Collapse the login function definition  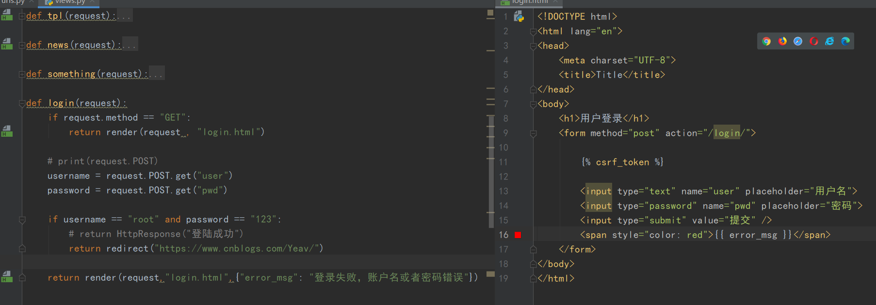22,103
